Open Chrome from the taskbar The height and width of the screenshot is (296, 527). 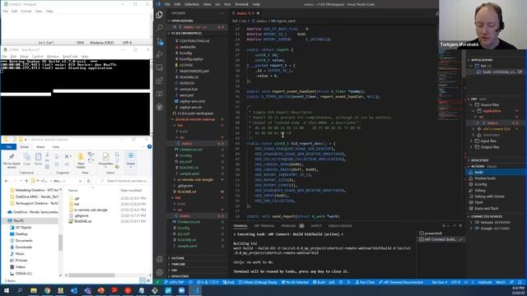(47, 290)
